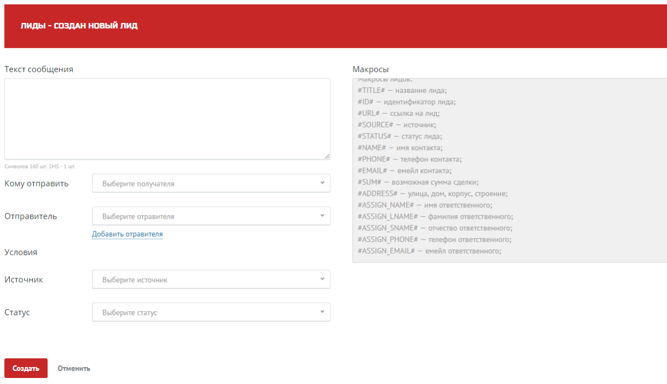Click the #STATUS# macro line
The height and width of the screenshot is (384, 667).
click(x=400, y=136)
